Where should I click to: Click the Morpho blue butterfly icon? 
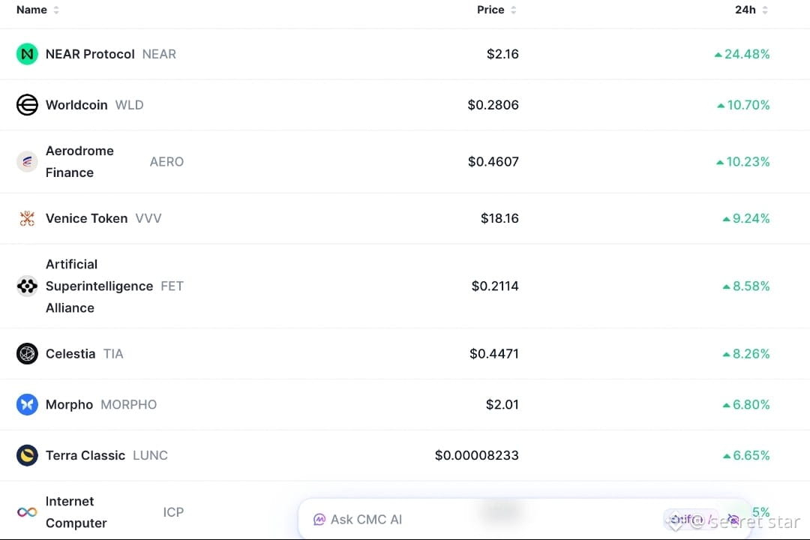tap(27, 404)
